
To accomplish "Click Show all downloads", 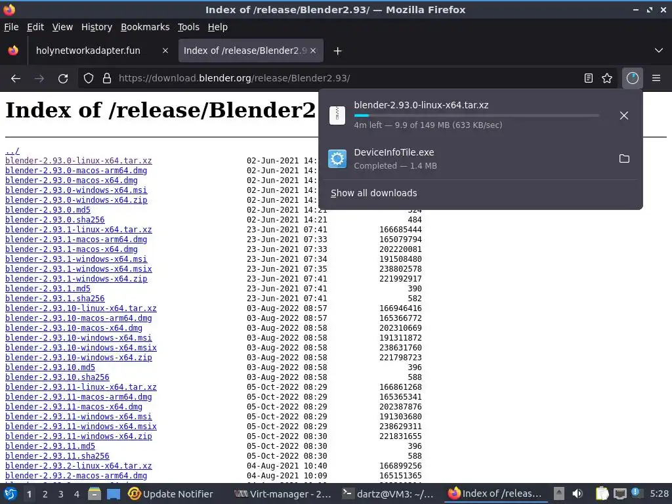I will (x=373, y=194).
